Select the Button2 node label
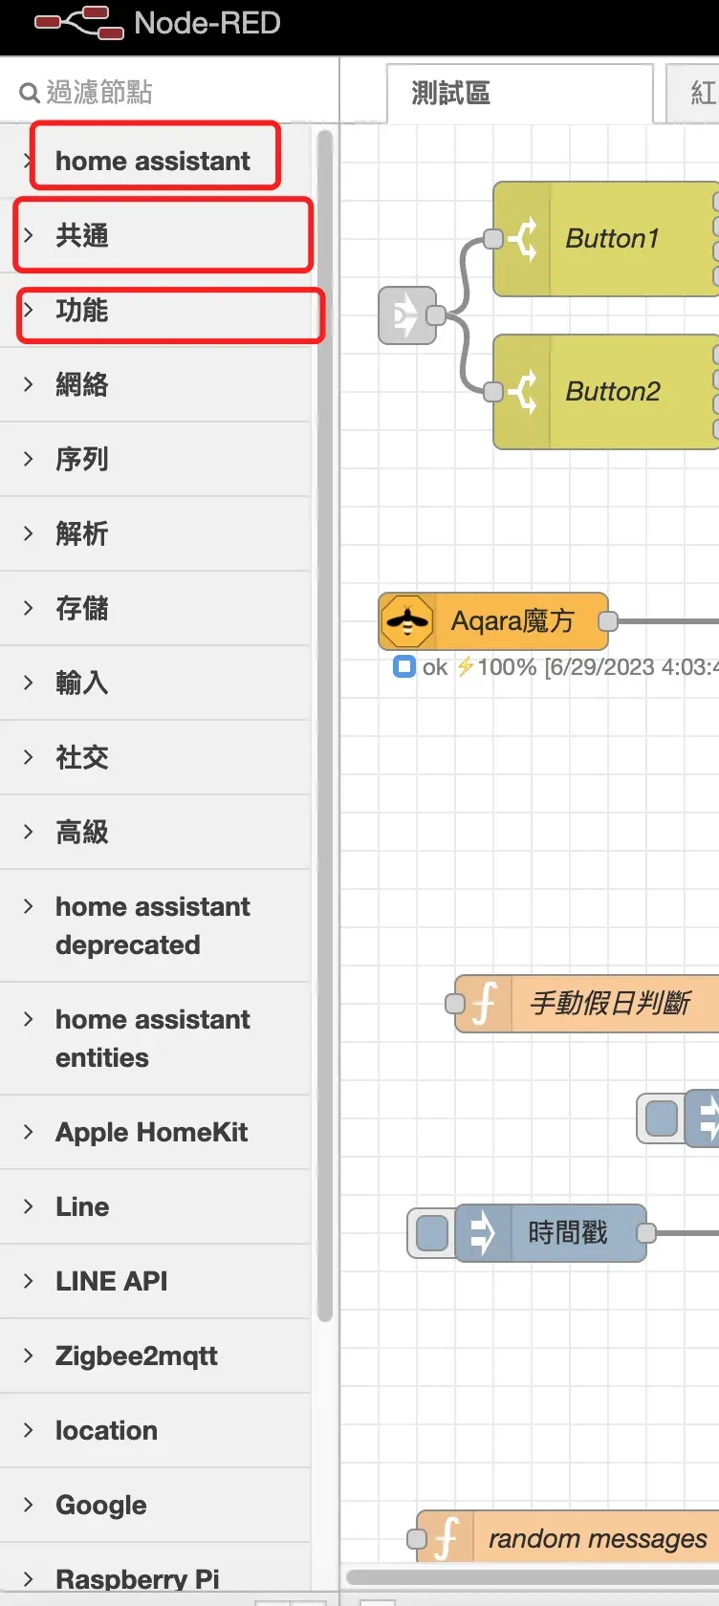 click(613, 391)
